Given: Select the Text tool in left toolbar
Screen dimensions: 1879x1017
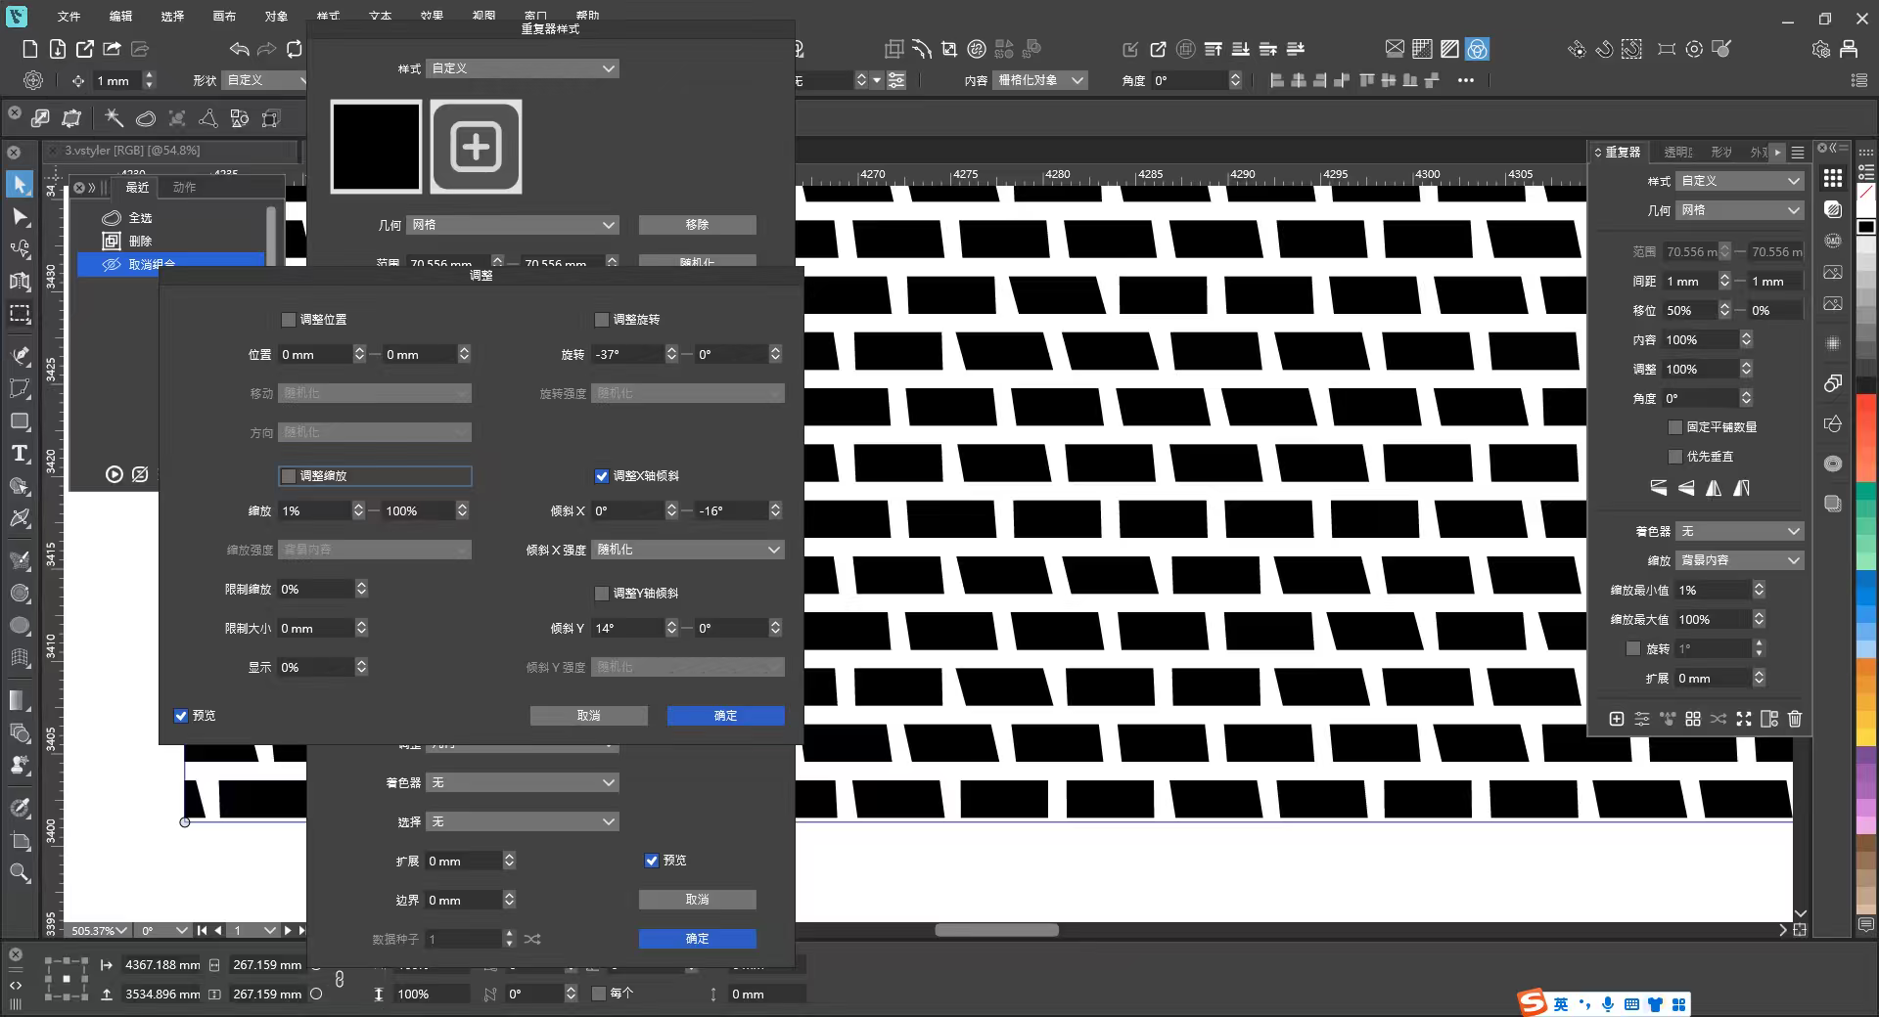Looking at the screenshot, I should tap(20, 454).
